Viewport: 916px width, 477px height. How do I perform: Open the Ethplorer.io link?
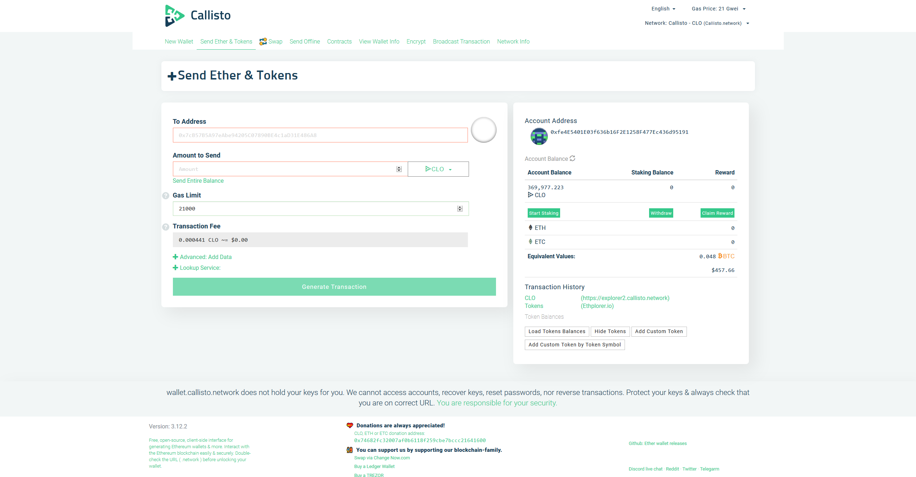tap(597, 306)
